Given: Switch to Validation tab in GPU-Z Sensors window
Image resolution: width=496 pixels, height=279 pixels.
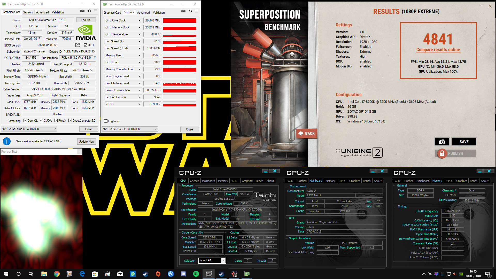Looking at the screenshot, I should (x=159, y=12).
